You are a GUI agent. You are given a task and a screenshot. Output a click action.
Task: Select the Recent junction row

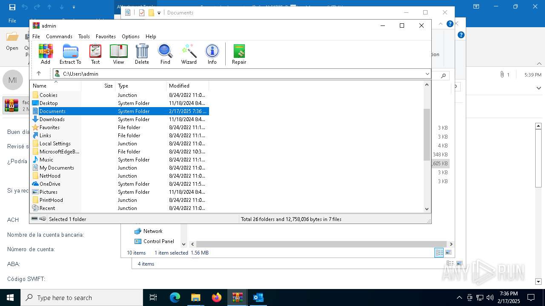tap(120, 208)
